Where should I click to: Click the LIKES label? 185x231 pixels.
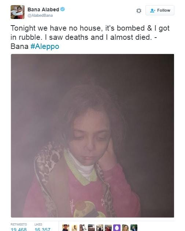[x=38, y=224]
